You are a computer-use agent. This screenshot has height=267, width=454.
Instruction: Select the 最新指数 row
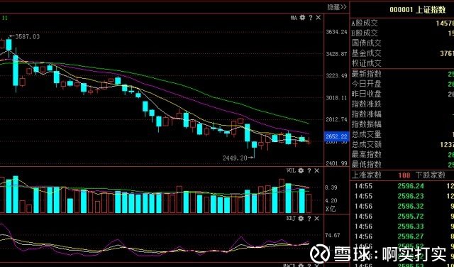[402, 74]
